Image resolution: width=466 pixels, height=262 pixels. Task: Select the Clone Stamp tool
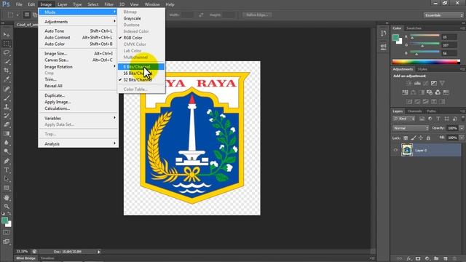coord(7,107)
